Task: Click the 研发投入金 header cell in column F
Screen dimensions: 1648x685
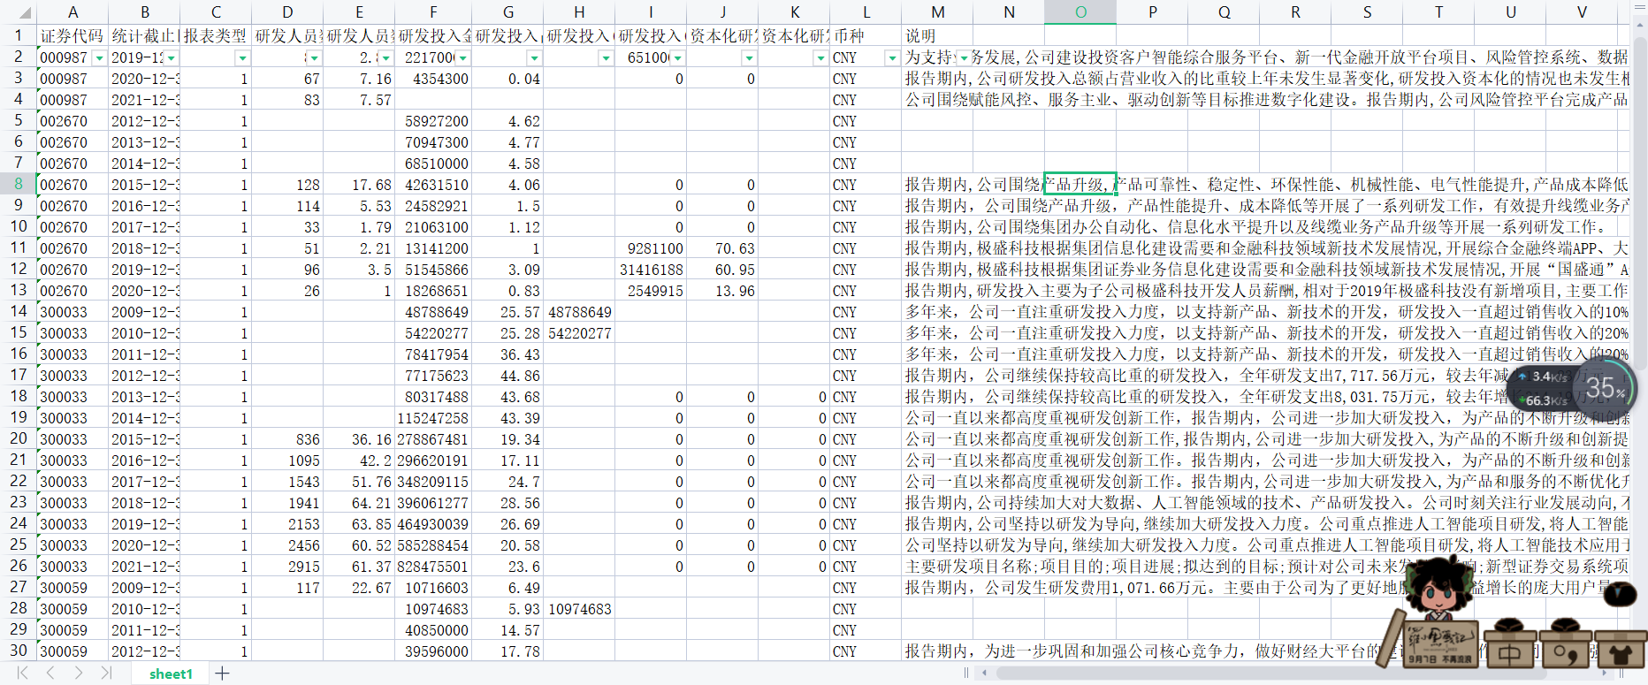Action: (x=433, y=35)
